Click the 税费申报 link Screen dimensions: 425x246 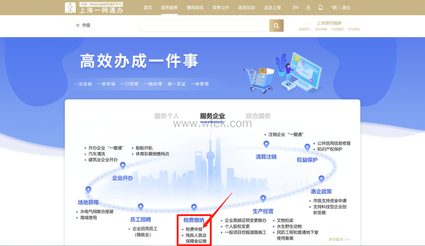[x=194, y=229]
